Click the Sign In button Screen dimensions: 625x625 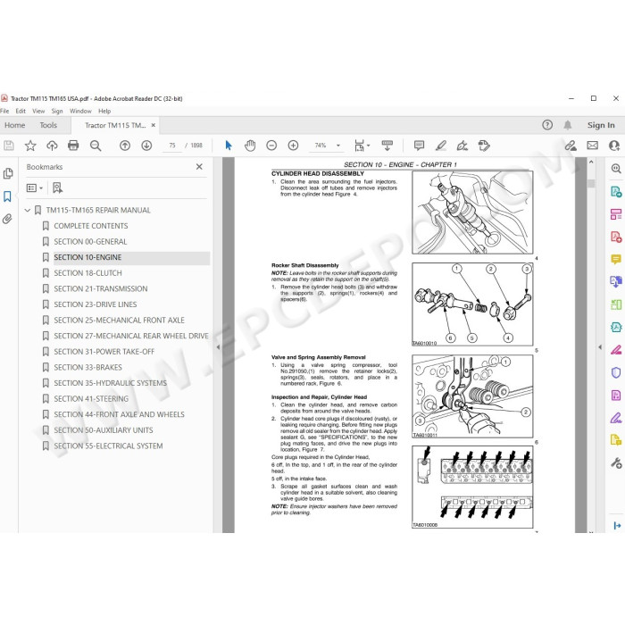pyautogui.click(x=601, y=125)
